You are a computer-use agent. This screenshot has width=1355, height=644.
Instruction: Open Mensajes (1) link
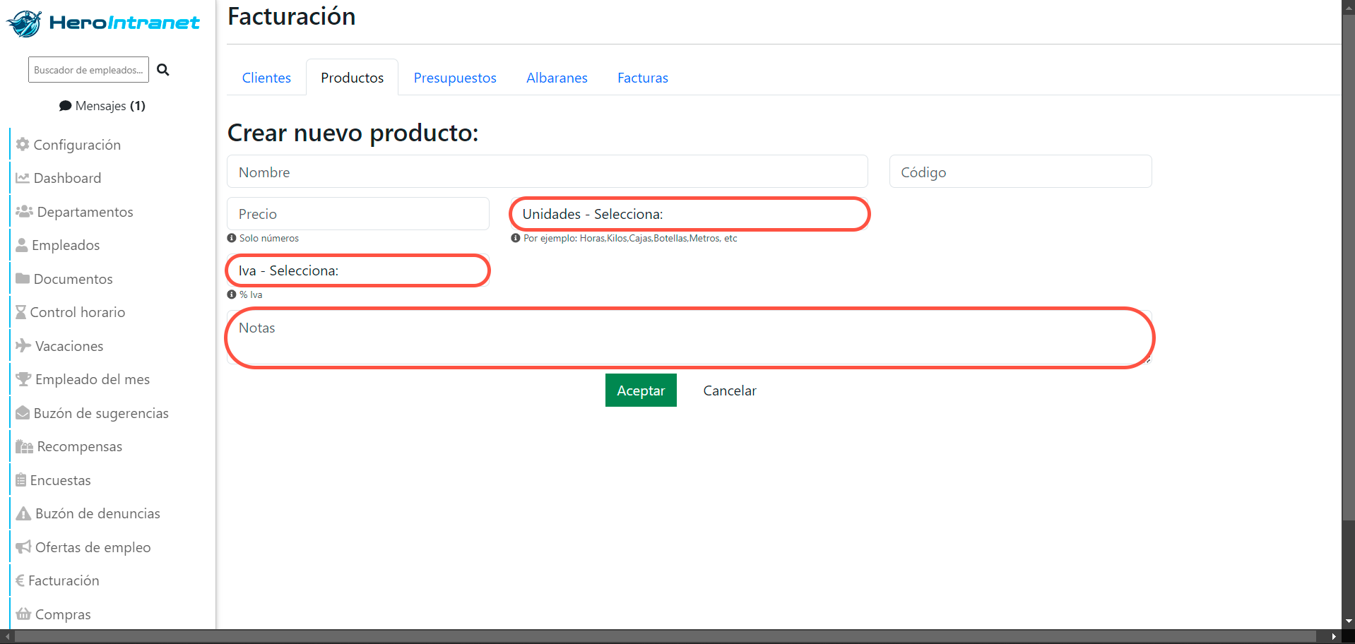(102, 106)
